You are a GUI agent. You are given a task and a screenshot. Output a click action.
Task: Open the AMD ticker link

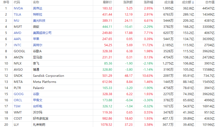(17, 33)
